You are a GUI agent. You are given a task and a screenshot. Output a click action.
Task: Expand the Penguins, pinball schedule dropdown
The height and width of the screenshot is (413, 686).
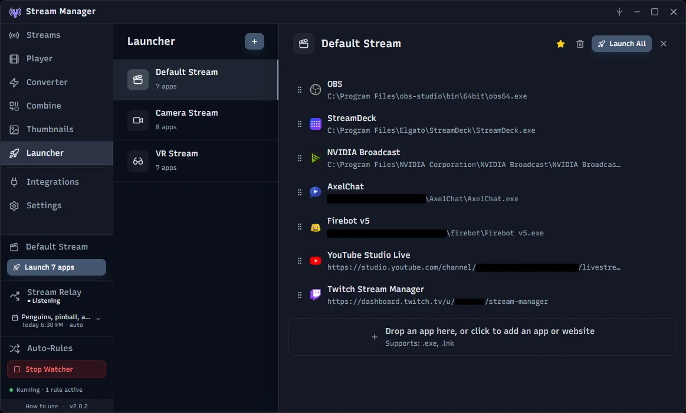pos(99,319)
